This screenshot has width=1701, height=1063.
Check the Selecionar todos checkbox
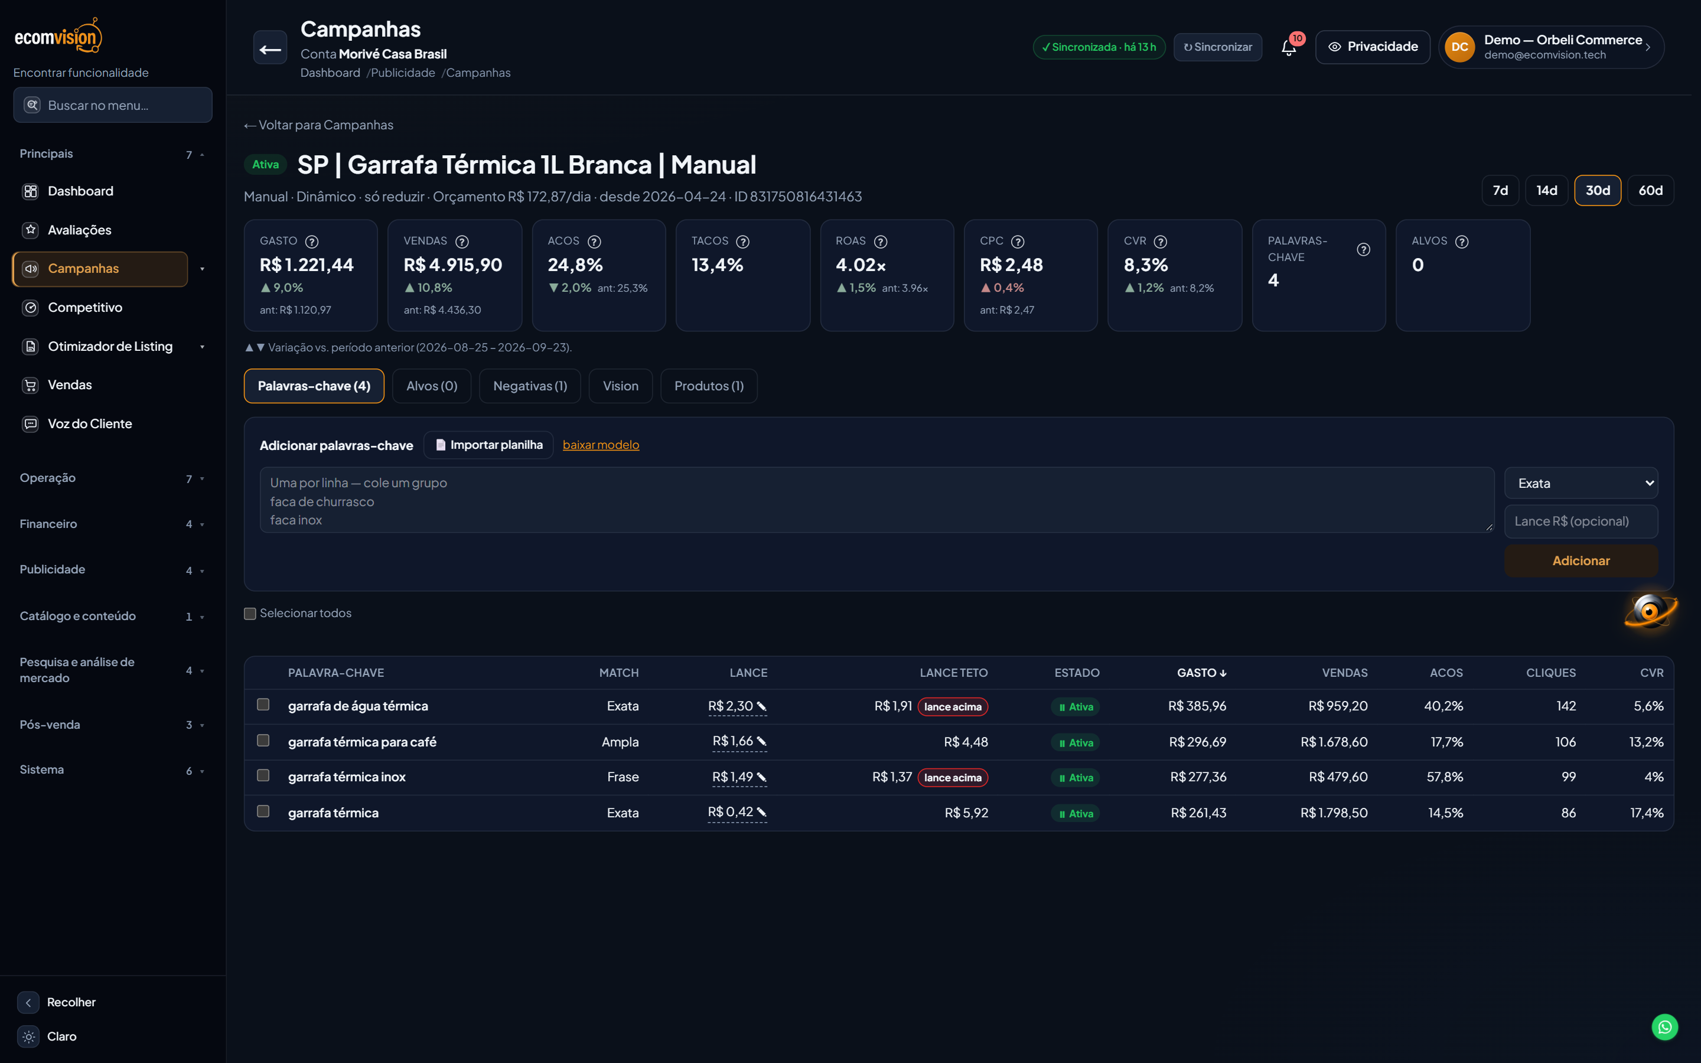[x=249, y=614]
